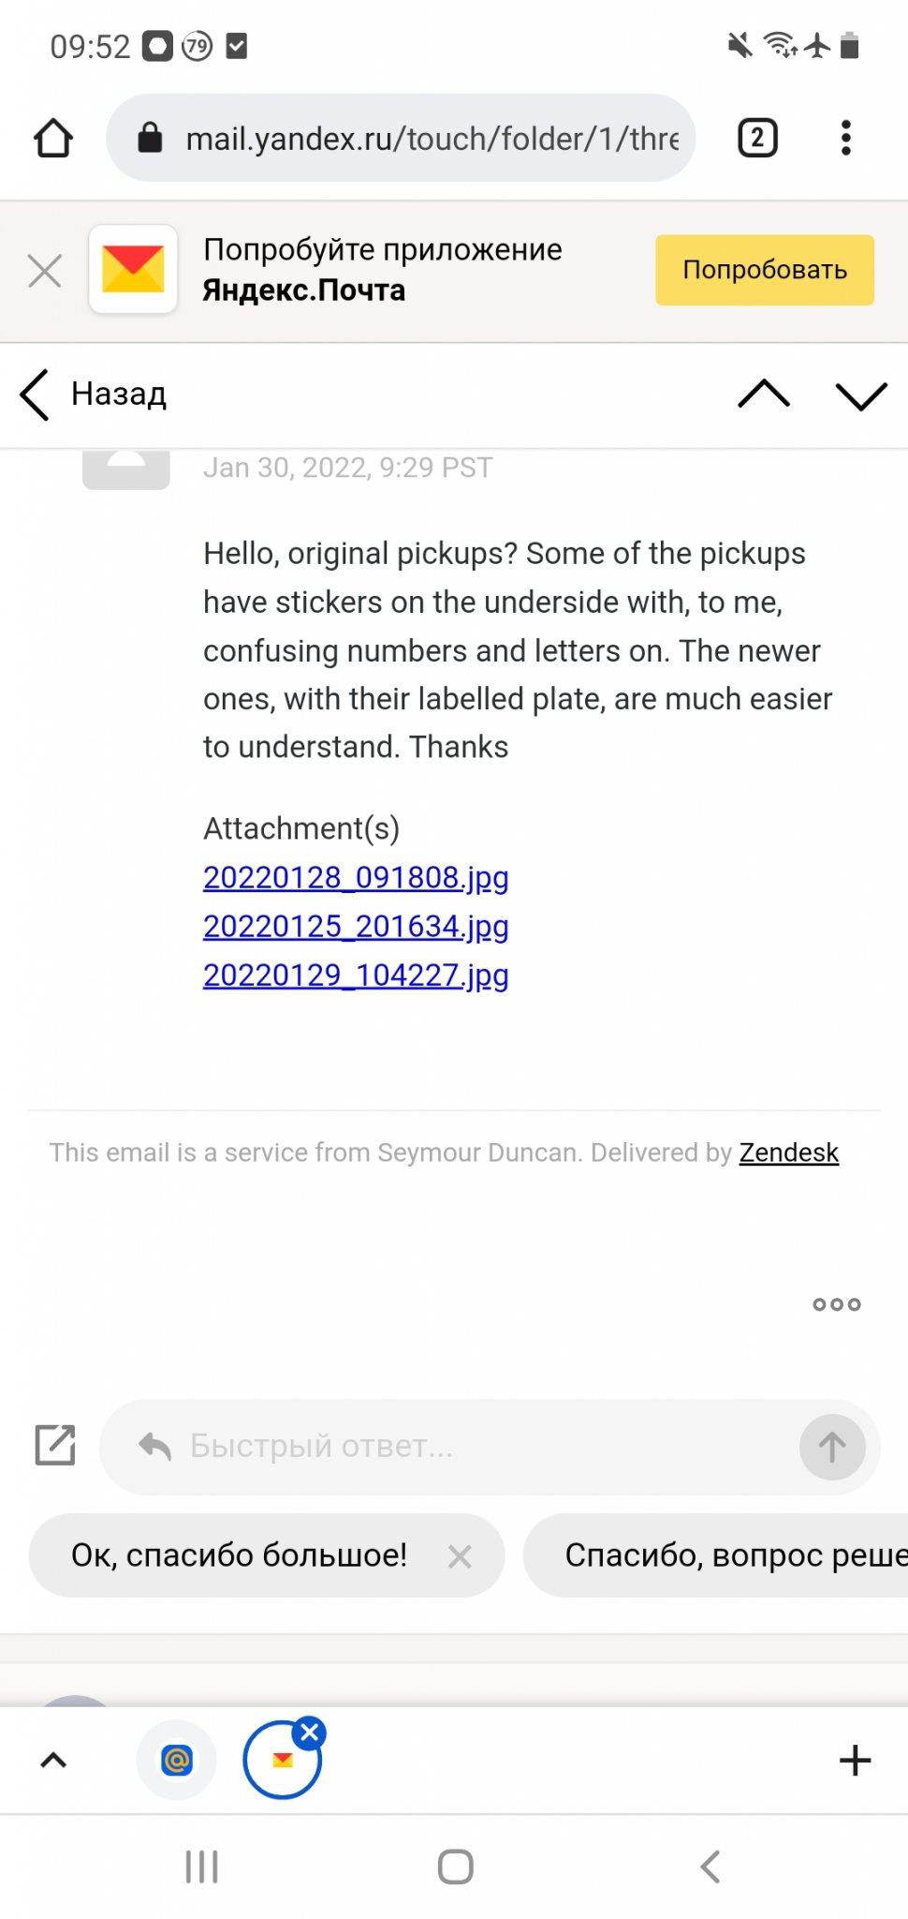Tap the yellow Попробовать button
The width and height of the screenshot is (908, 1919).
(x=764, y=270)
